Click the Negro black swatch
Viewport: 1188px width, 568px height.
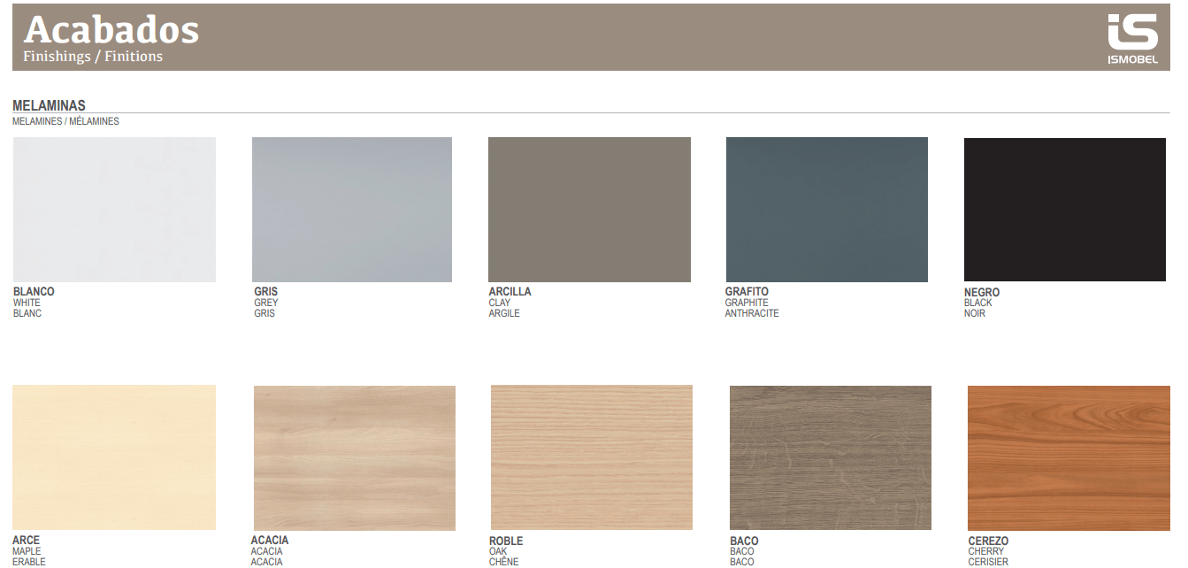click(x=1064, y=210)
